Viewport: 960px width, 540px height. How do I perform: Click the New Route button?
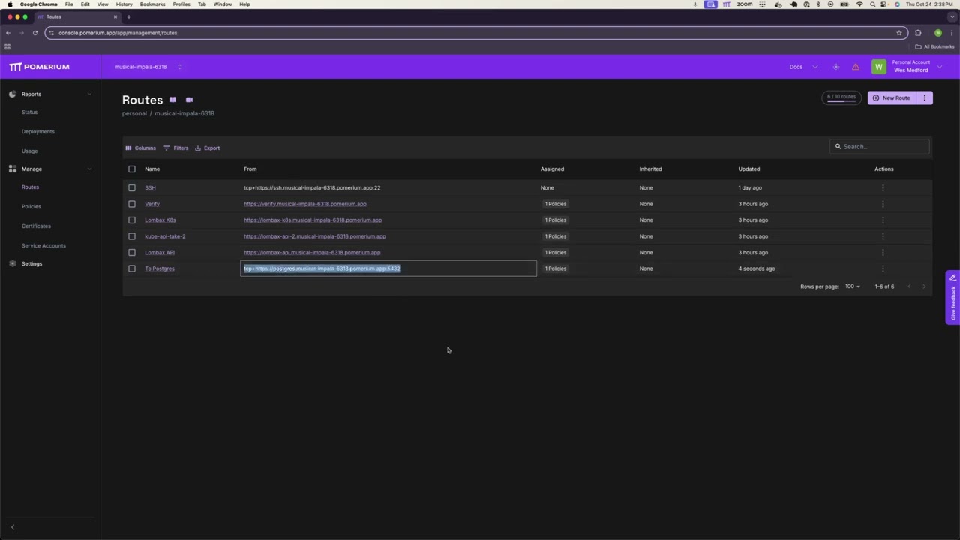click(x=892, y=97)
